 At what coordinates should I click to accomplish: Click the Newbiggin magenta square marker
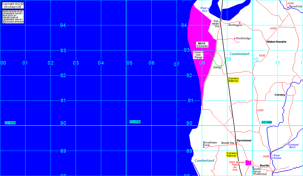coord(239,23)
